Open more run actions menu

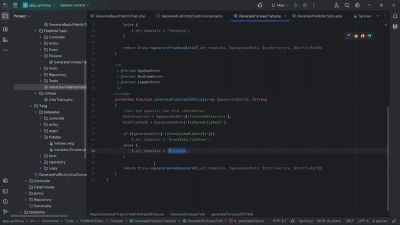click(314, 5)
